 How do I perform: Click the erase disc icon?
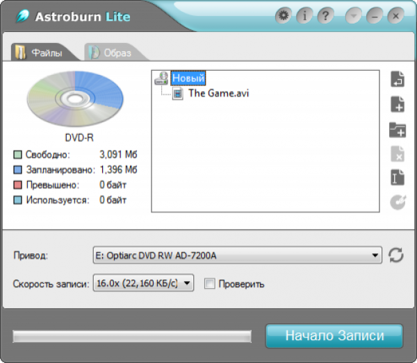pyautogui.click(x=398, y=203)
